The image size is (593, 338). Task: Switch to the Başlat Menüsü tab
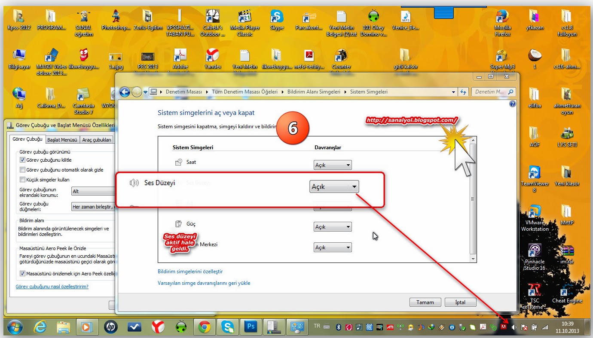(62, 140)
